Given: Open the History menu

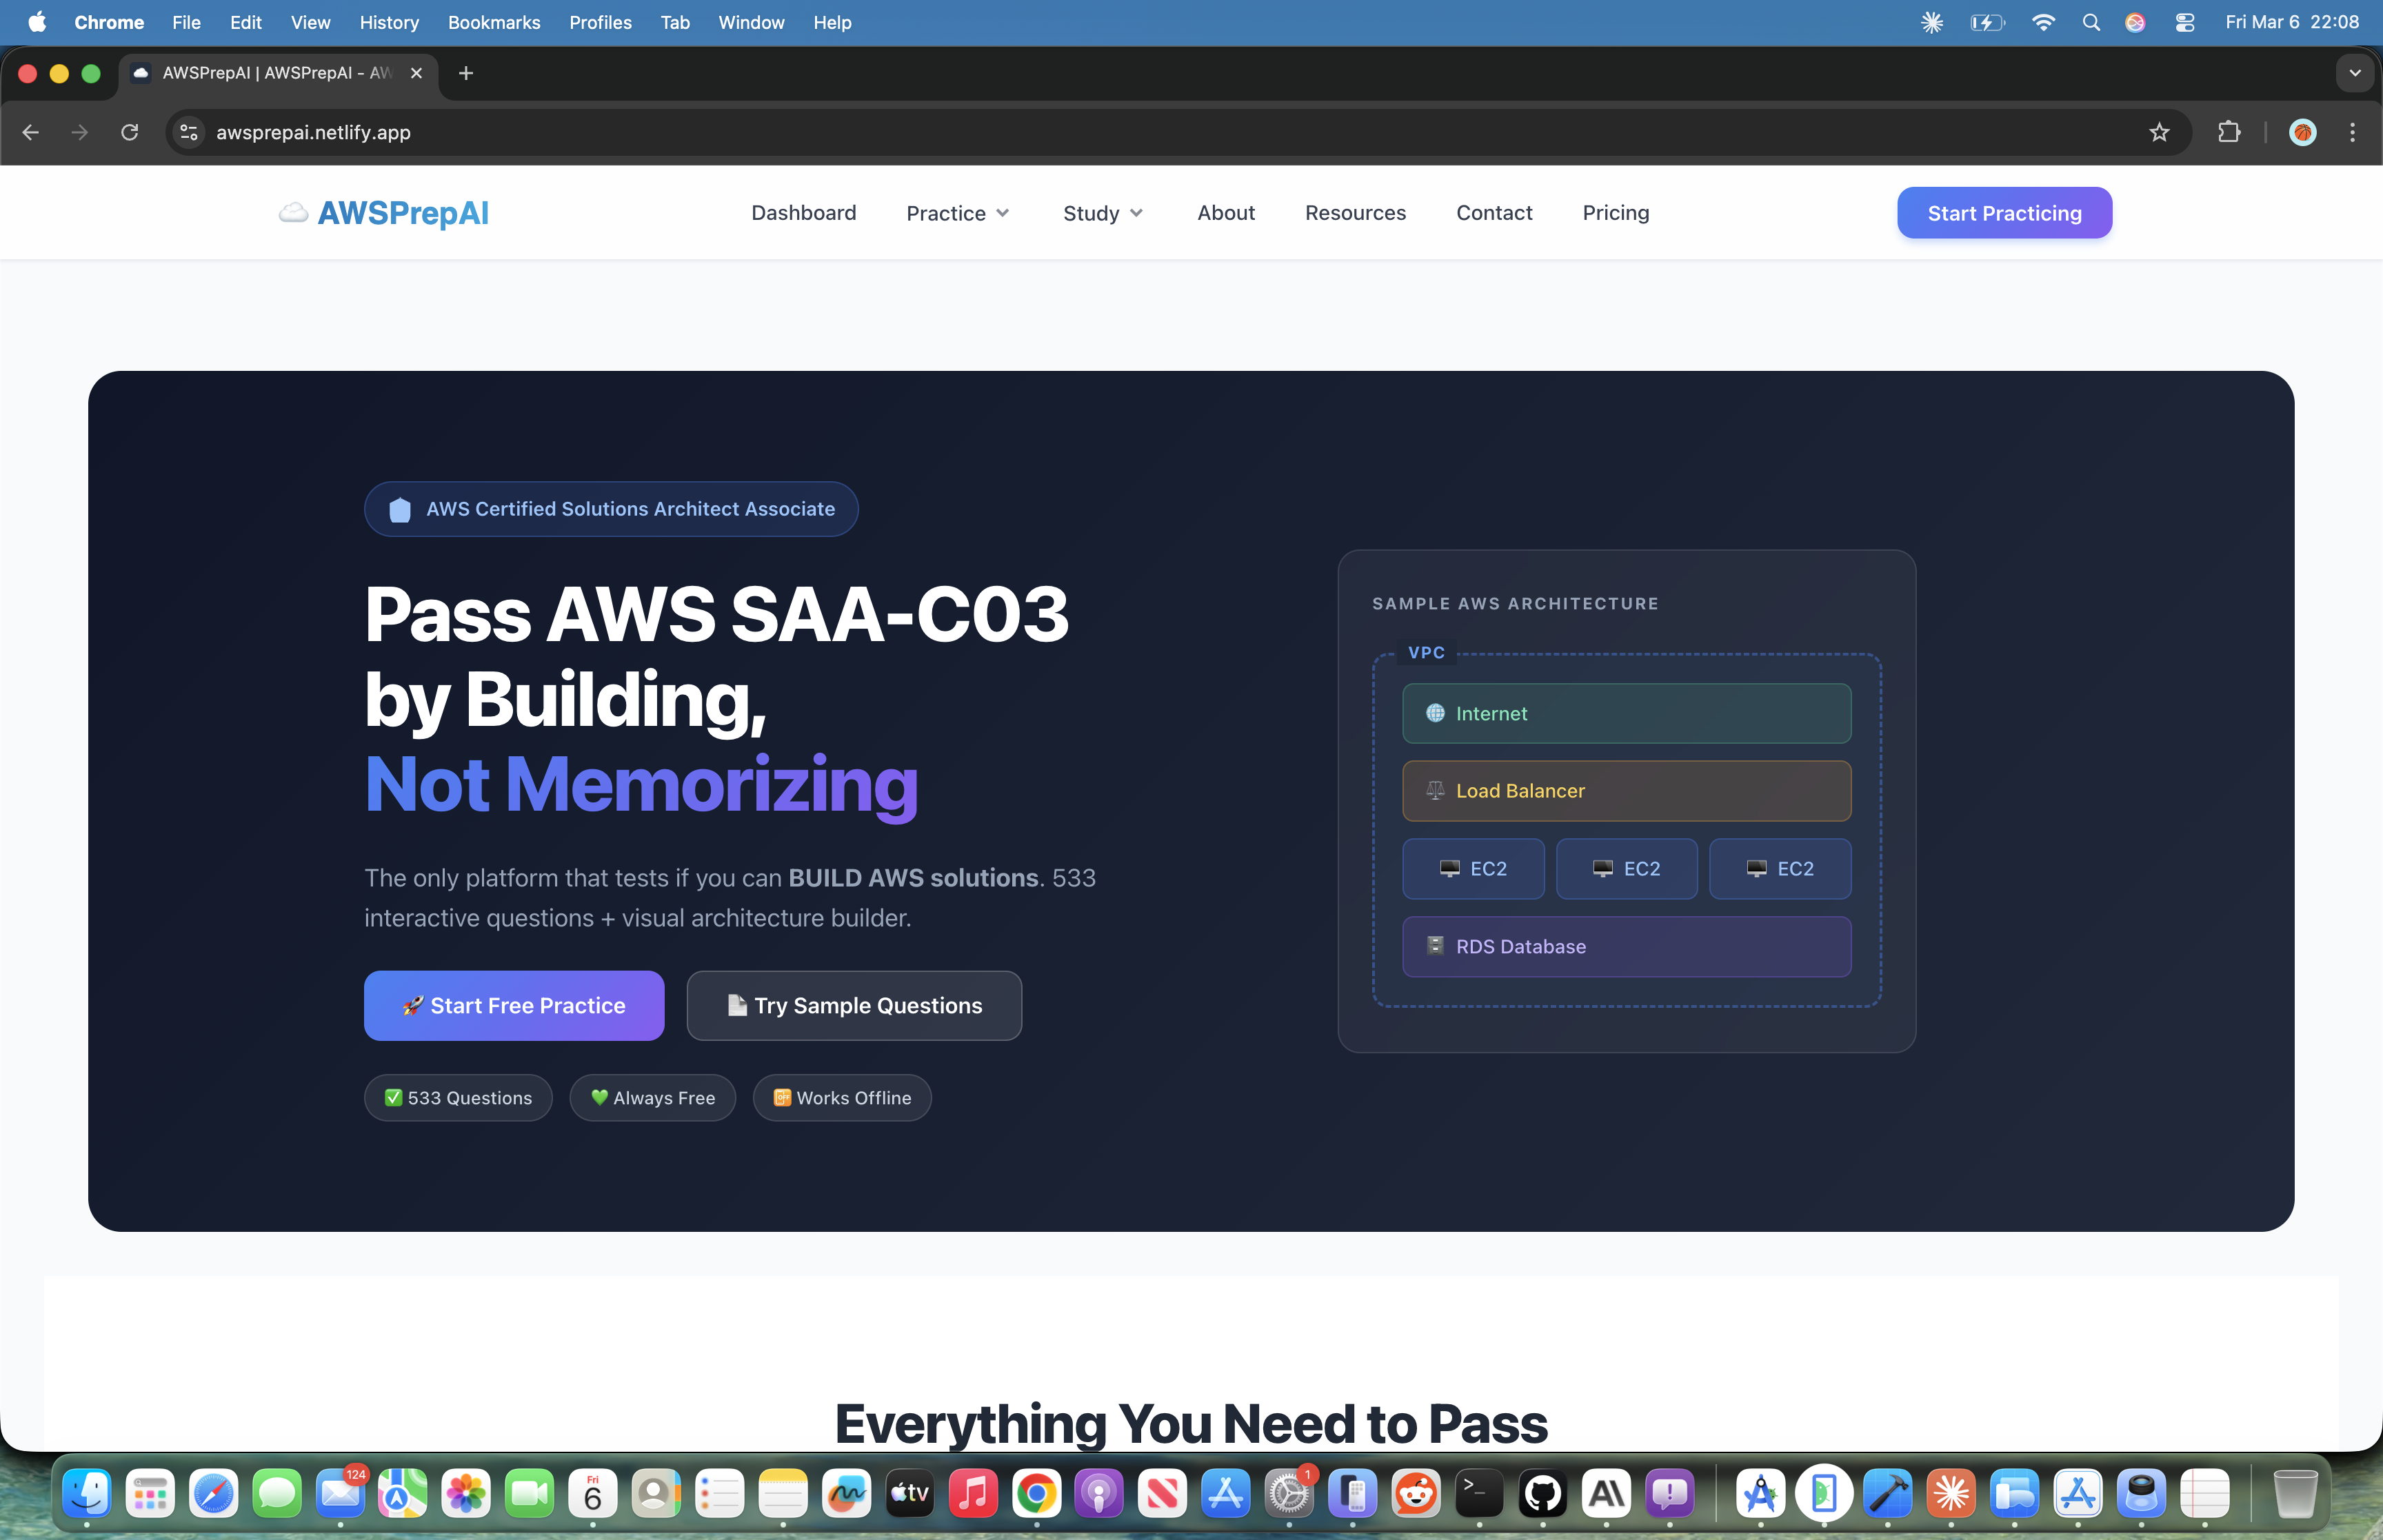Looking at the screenshot, I should coord(389,22).
